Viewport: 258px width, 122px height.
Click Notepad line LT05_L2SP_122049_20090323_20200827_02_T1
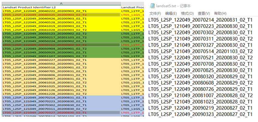200,114
